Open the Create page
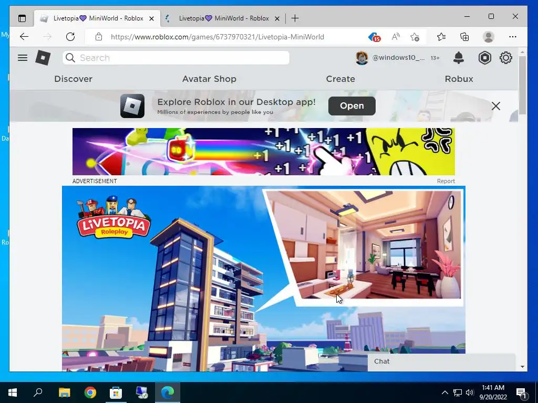This screenshot has height=403, width=538. [340, 79]
